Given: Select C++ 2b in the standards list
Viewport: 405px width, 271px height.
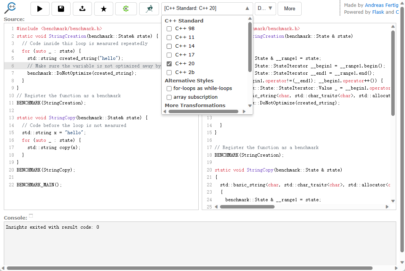Looking at the screenshot, I should pos(169,72).
